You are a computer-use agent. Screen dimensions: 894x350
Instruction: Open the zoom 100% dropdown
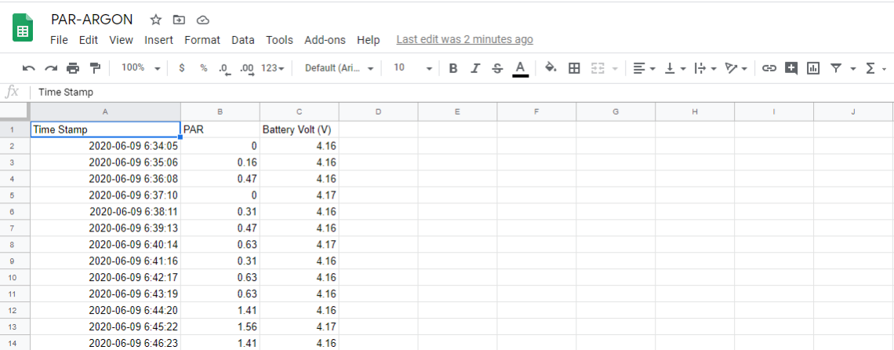[x=140, y=68]
